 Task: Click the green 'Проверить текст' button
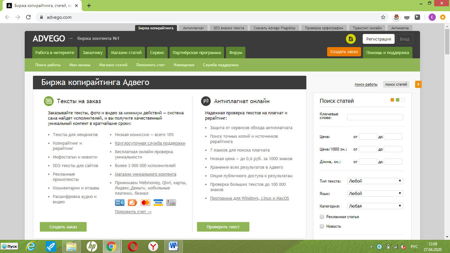click(223, 227)
